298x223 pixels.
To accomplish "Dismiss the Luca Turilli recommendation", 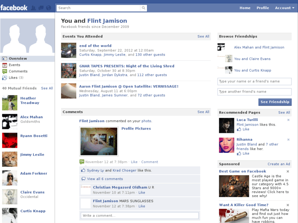I will tap(288, 120).
